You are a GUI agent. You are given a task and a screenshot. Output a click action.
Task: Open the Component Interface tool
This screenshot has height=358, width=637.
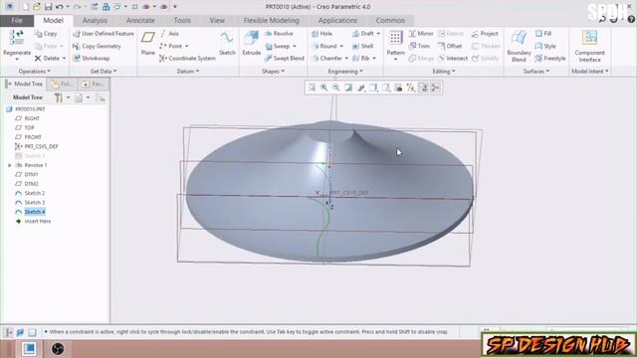[x=589, y=46]
